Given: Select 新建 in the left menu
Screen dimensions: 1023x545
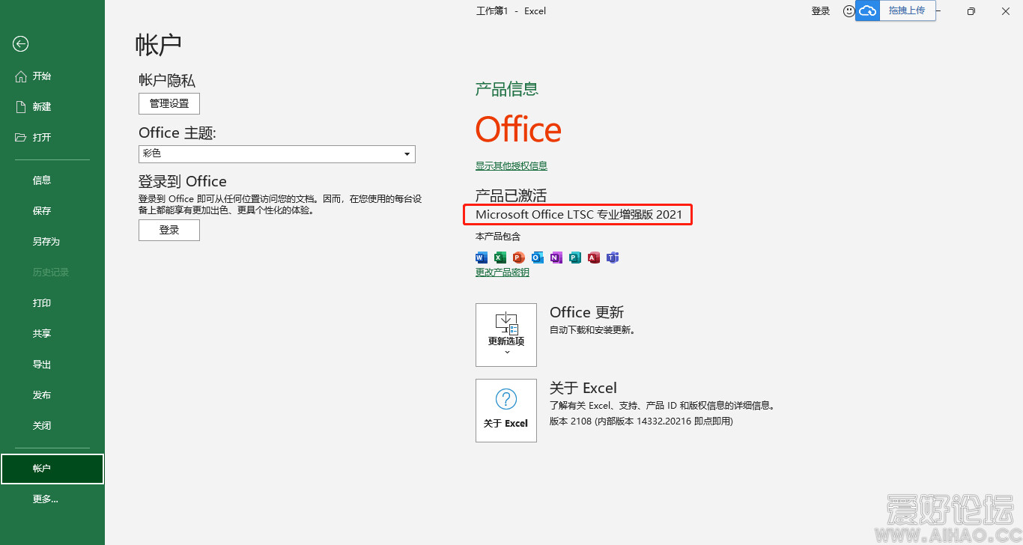Looking at the screenshot, I should tap(41, 107).
